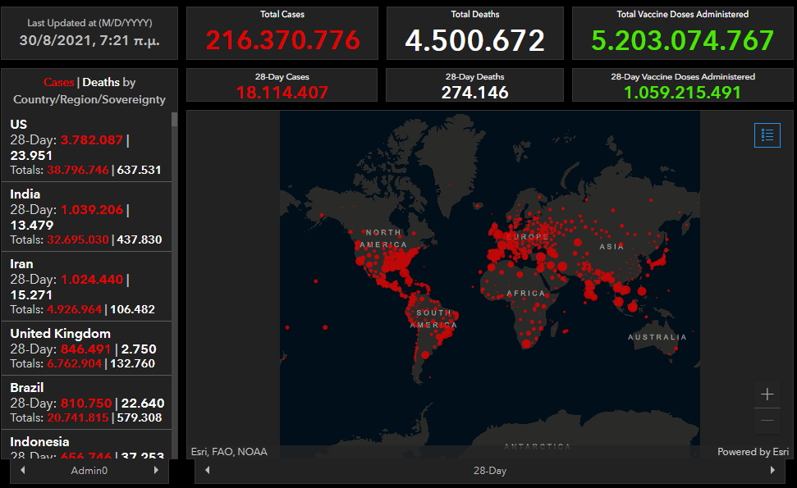
Task: Click right arrow beside Admin0
Action: tap(156, 471)
